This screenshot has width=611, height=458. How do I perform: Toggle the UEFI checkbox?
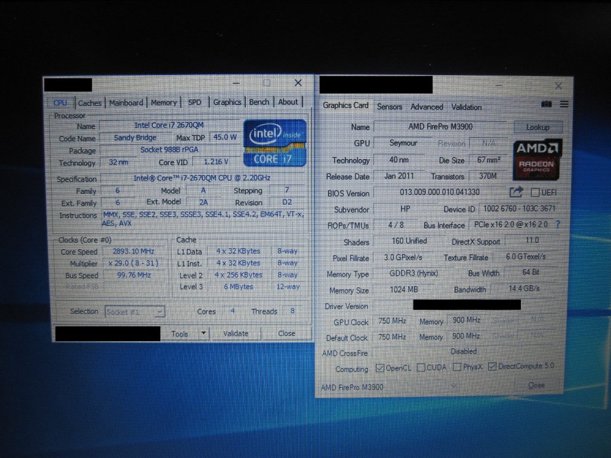[535, 193]
